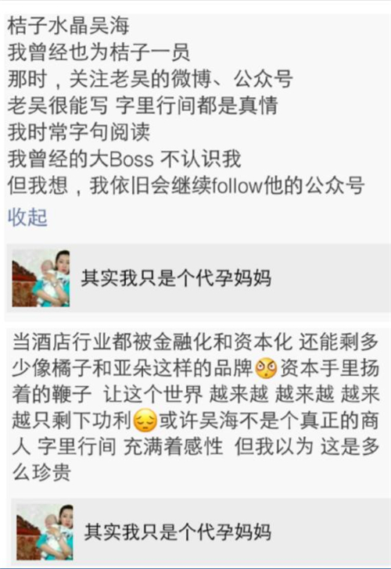Click the heading line 桔子水晶吴海
The image size is (391, 569).
tap(68, 27)
